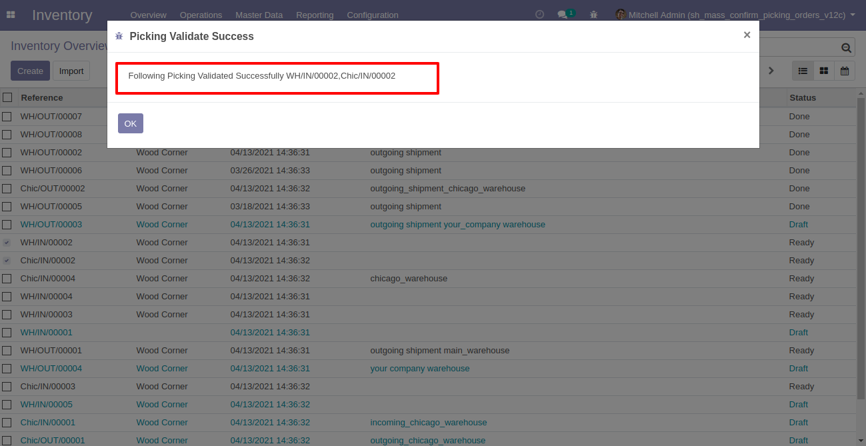The image size is (866, 446).
Task: Click the validated pickings message text
Action: pyautogui.click(x=262, y=76)
